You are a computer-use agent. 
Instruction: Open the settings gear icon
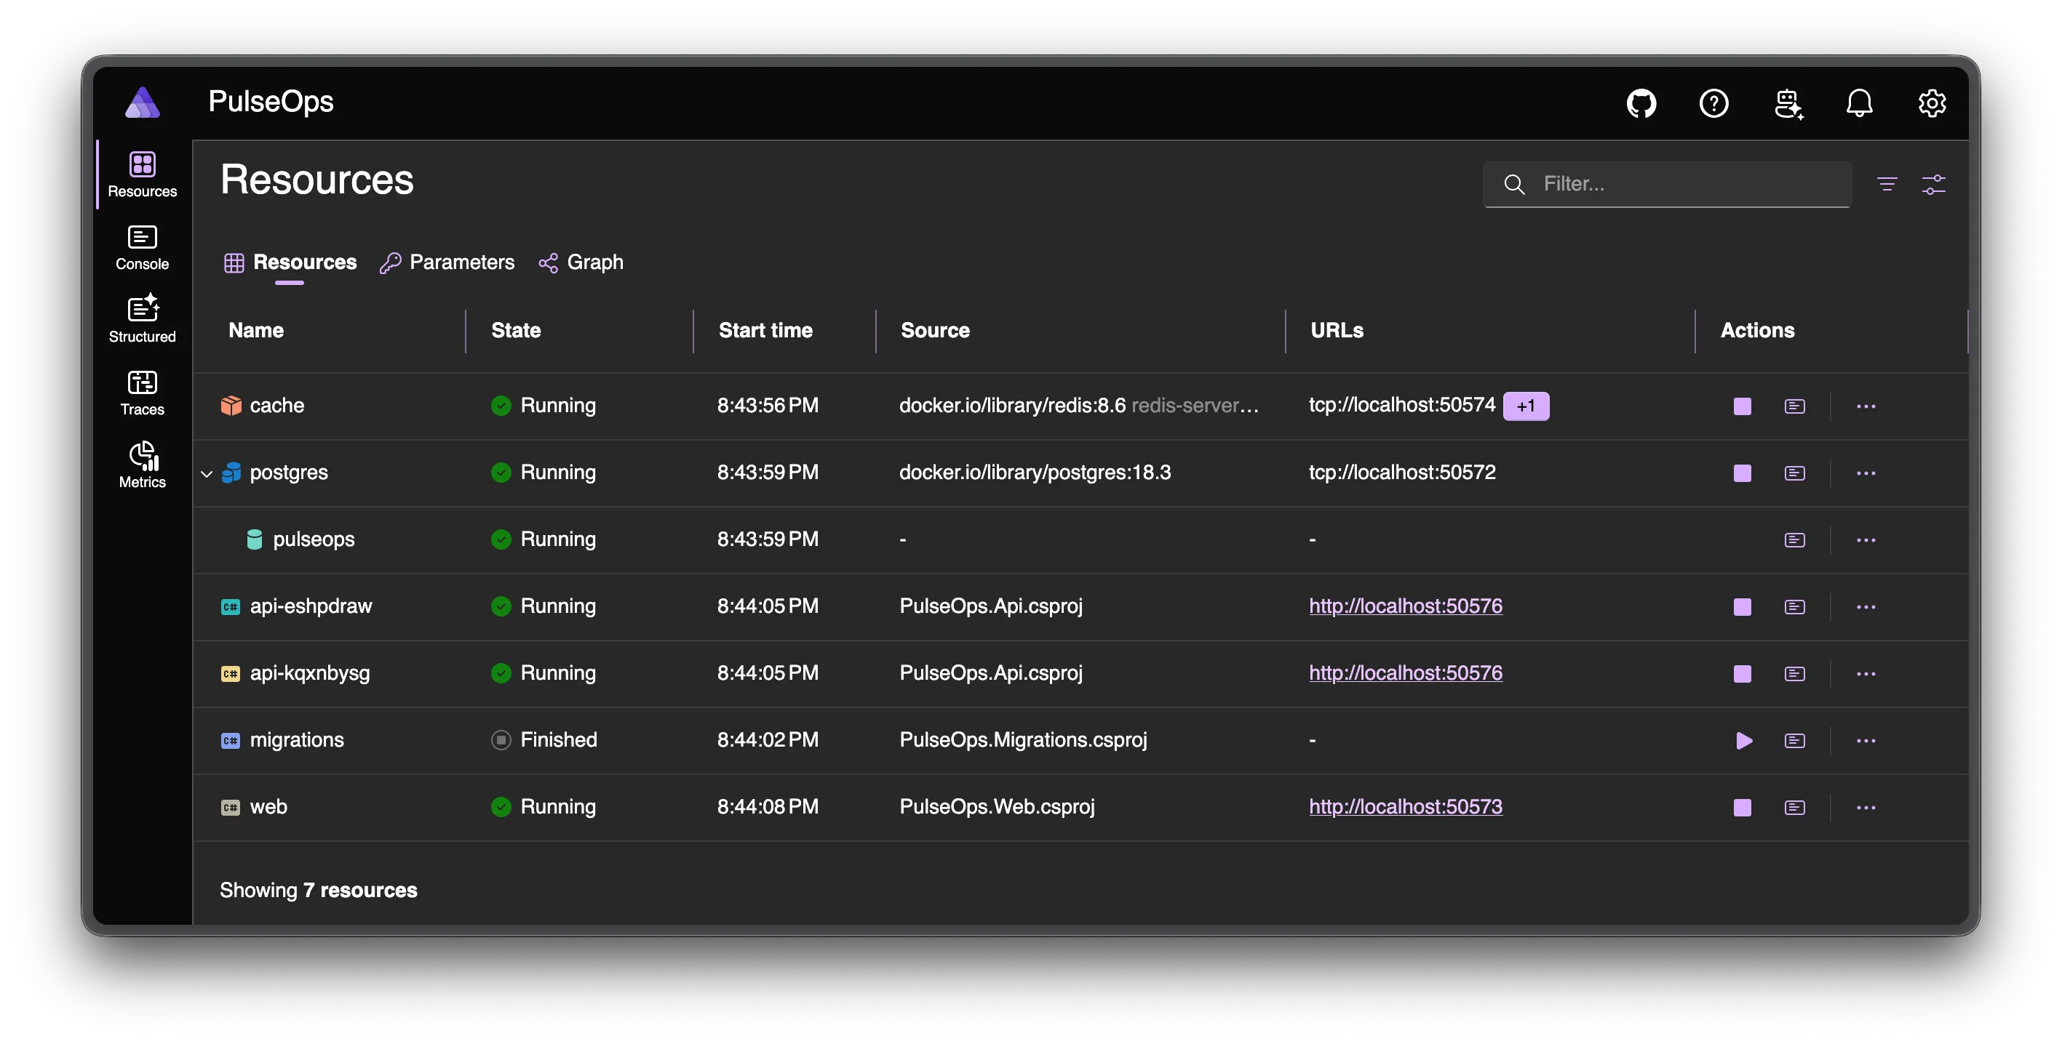[1932, 103]
